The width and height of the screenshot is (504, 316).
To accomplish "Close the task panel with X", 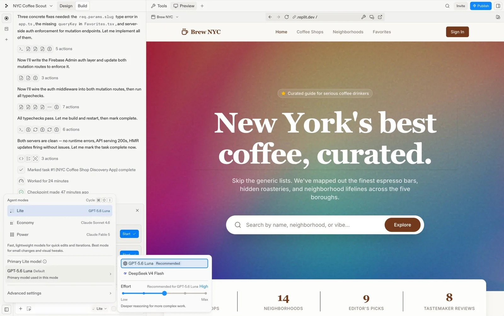I will click(x=137, y=210).
